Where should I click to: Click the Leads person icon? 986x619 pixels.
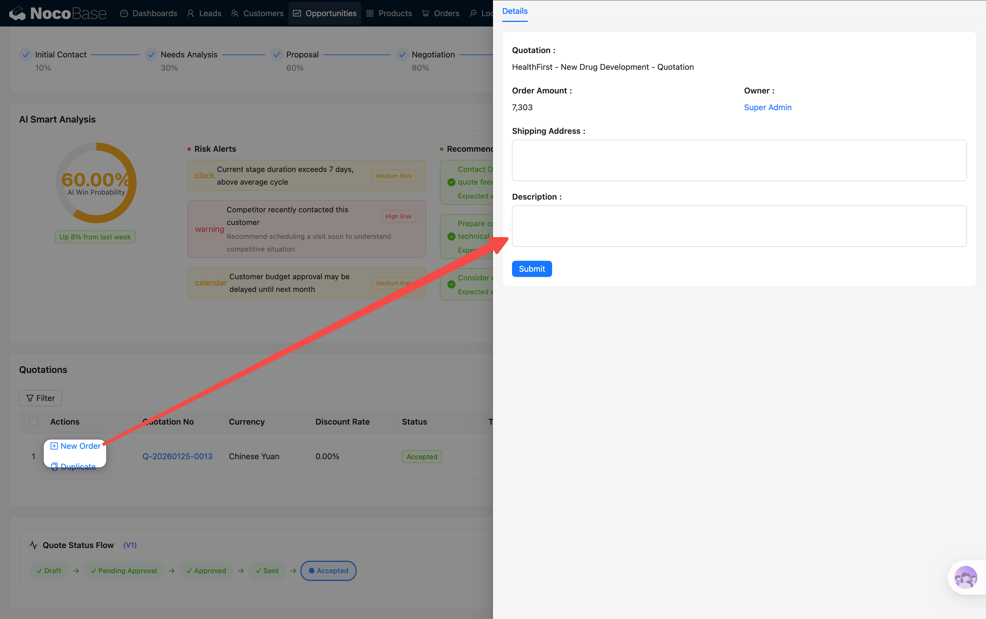coord(191,14)
